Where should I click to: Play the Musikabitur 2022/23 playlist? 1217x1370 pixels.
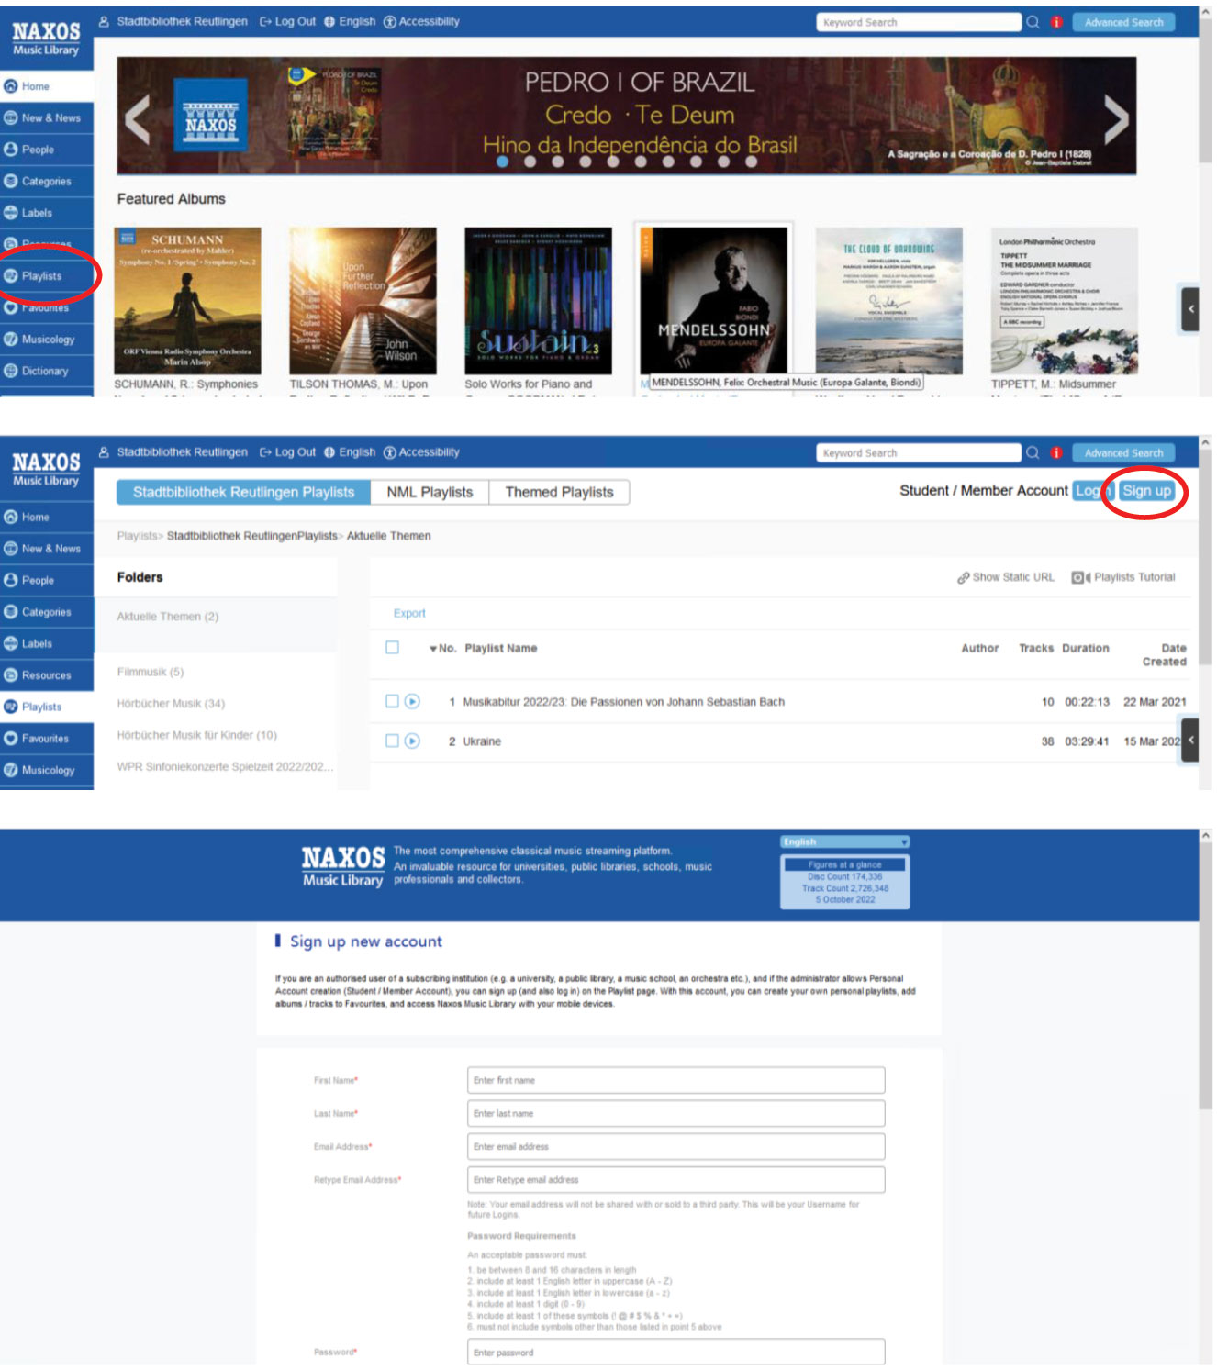point(412,702)
